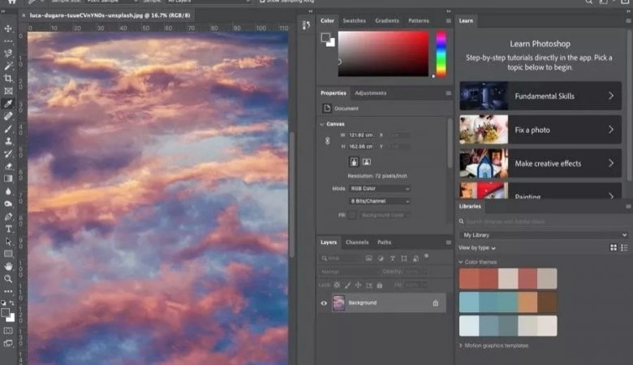The height and width of the screenshot is (365, 633).
Task: Set canvas to landscape orientation
Action: click(x=367, y=162)
